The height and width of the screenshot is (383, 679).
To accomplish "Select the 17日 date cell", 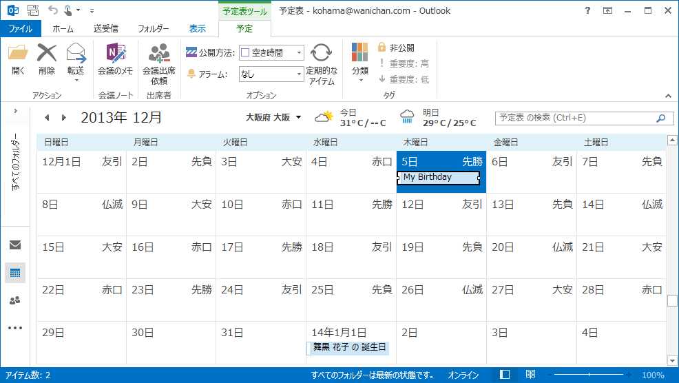I will 261,258.
